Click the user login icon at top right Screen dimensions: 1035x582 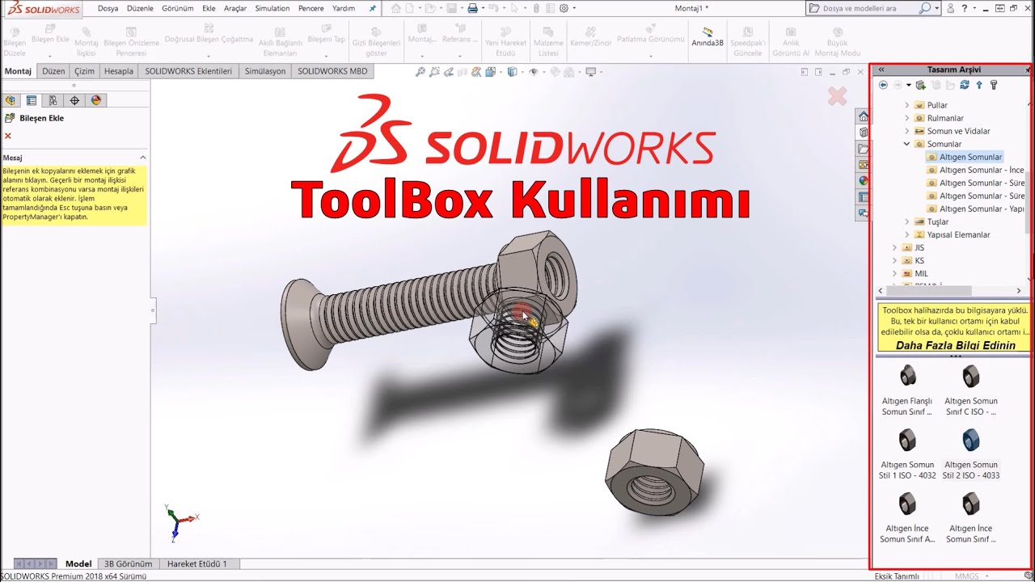[x=950, y=8]
